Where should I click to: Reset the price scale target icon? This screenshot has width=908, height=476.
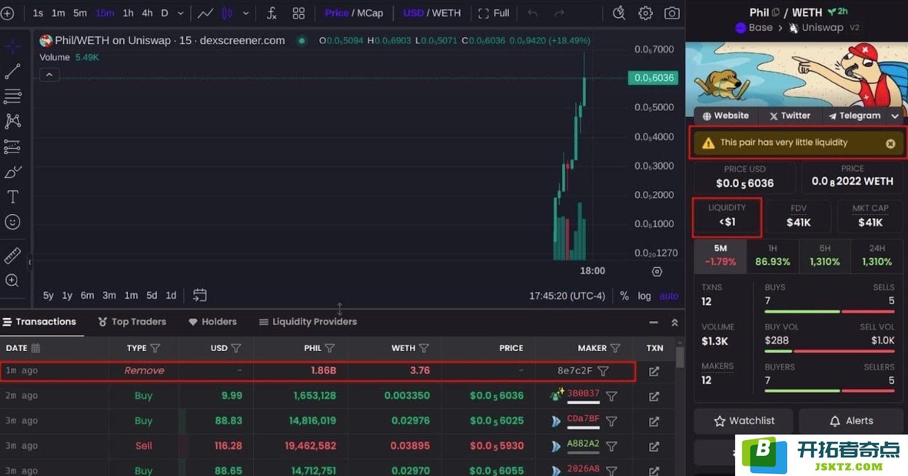657,272
